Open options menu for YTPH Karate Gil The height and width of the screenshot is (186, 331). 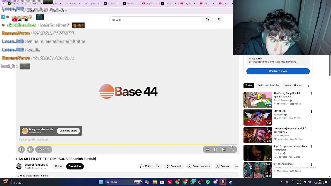(311, 164)
